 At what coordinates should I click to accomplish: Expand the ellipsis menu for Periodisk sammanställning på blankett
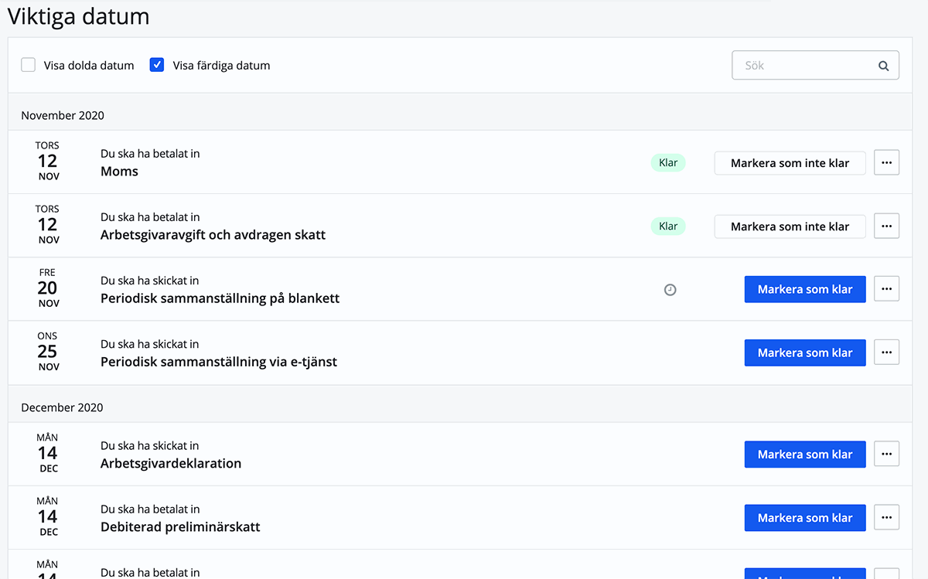click(x=886, y=289)
